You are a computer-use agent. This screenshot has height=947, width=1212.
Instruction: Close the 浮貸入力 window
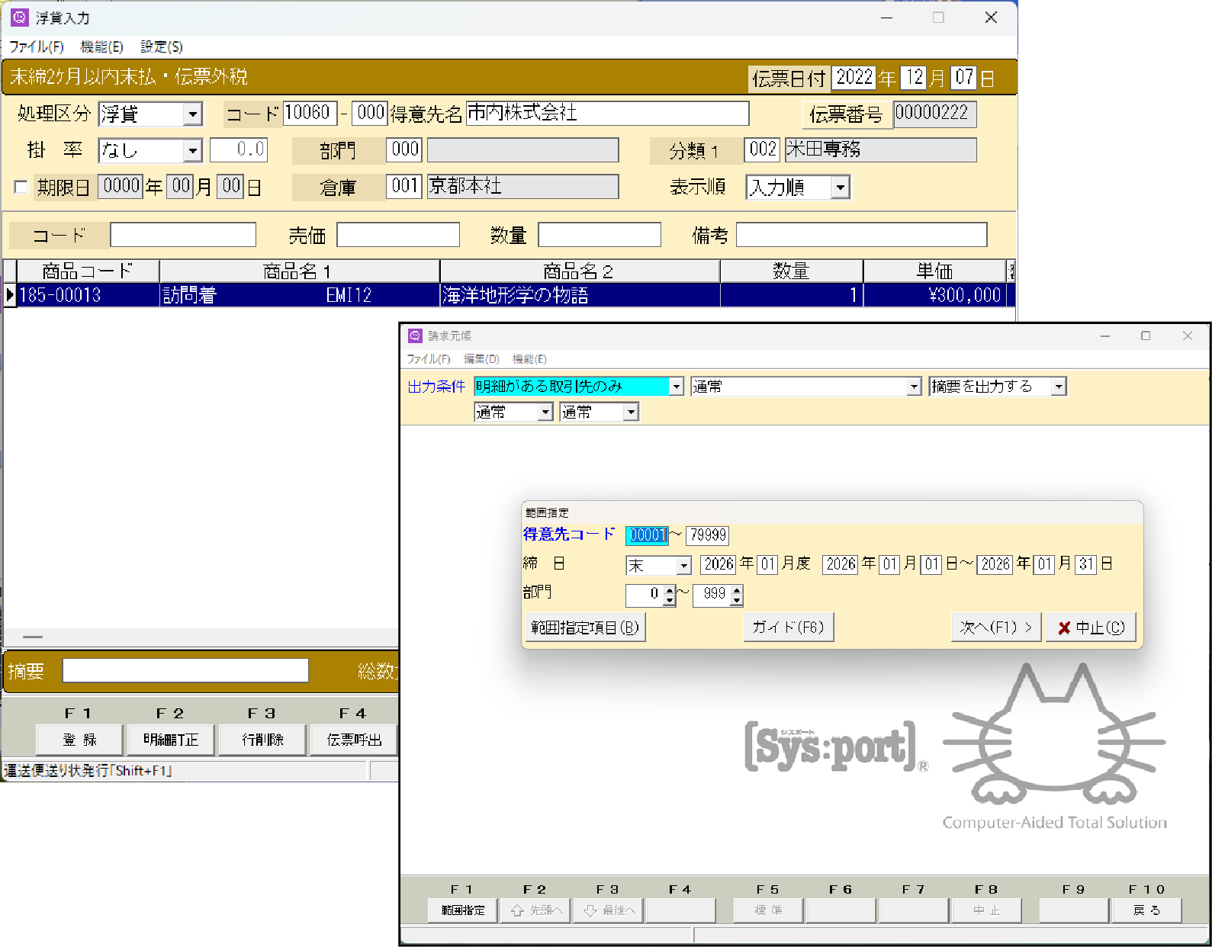click(991, 18)
